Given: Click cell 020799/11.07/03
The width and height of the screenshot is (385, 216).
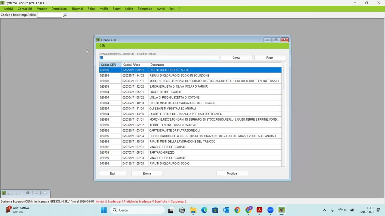Looking at the screenshot, I should coord(135,158).
